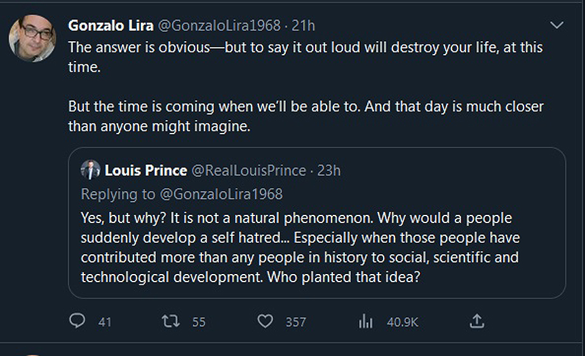The image size is (585, 356).
Task: Open the 21h timestamp link
Action: pyautogui.click(x=303, y=26)
